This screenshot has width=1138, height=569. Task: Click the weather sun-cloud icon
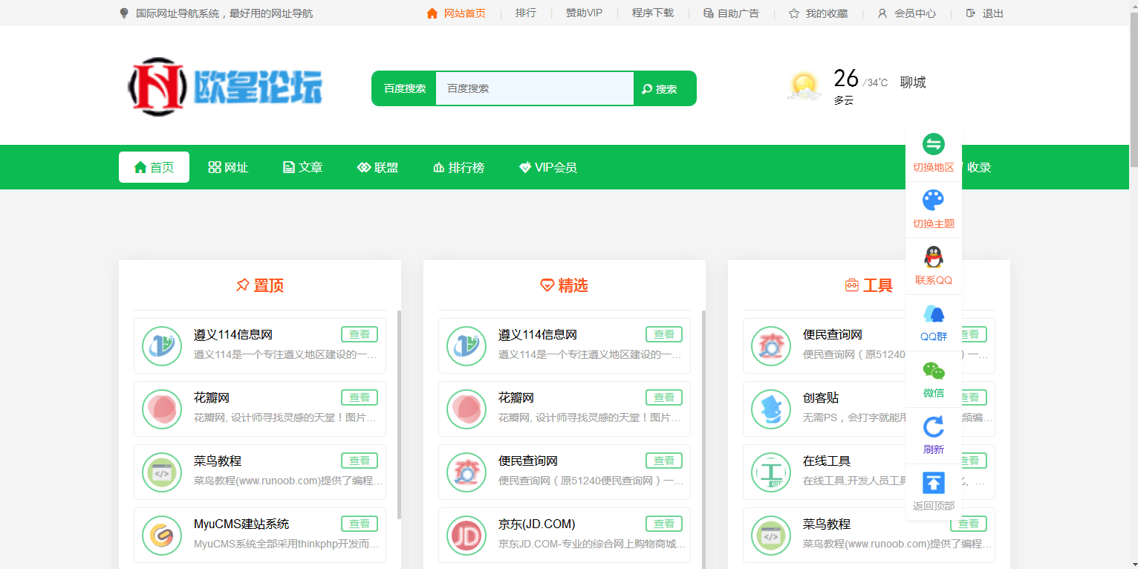[804, 87]
